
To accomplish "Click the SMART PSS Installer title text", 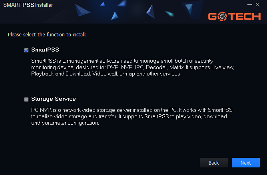I will coord(28,5).
